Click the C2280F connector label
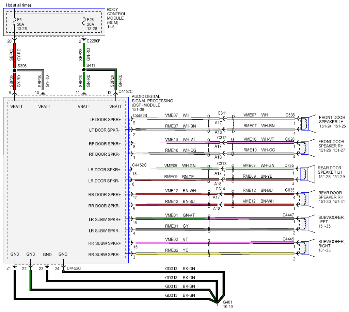This screenshot has width=349, height=312. (94, 41)
